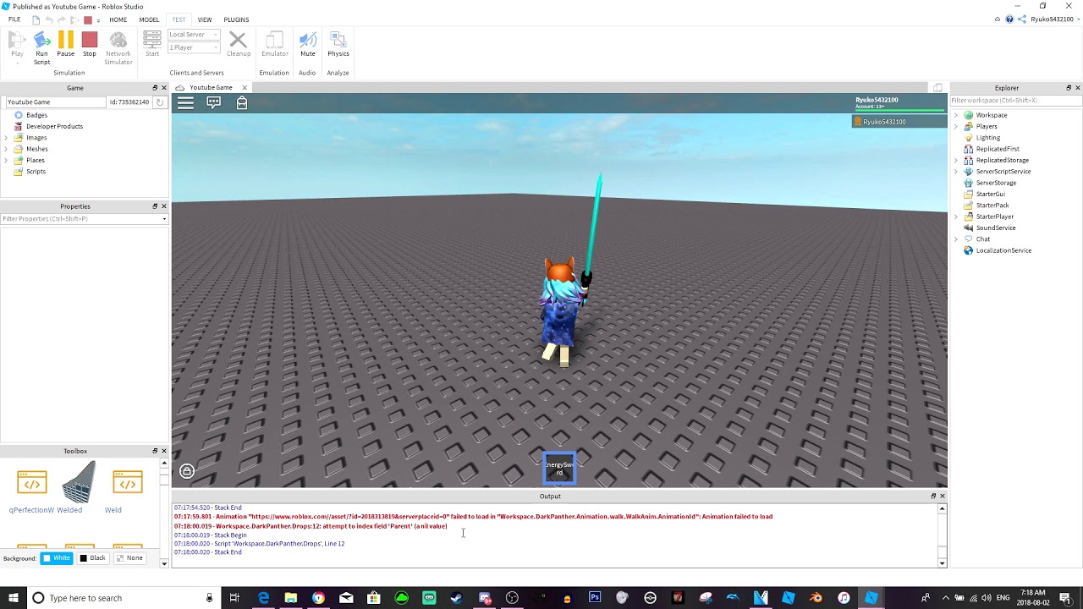Refresh the Game panel place list
1083x609 pixels.
(x=160, y=102)
